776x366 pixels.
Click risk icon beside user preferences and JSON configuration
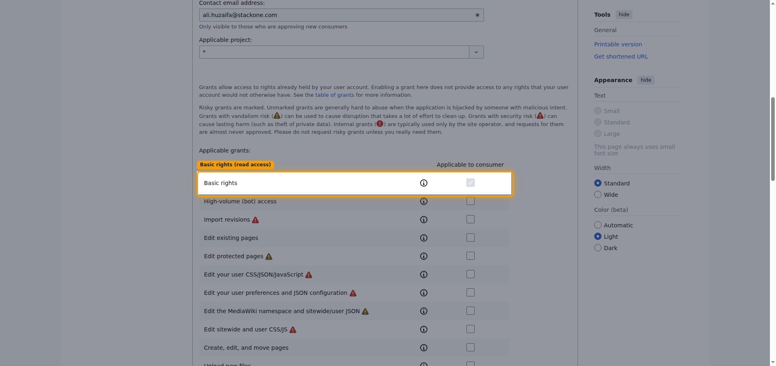tap(353, 293)
